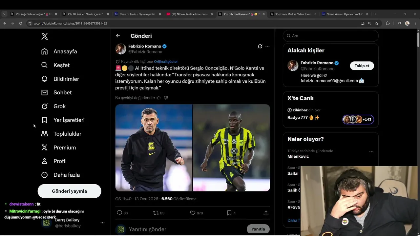Open Milenkovic trending topic
Screen dimensions: 420x236
click(x=298, y=156)
